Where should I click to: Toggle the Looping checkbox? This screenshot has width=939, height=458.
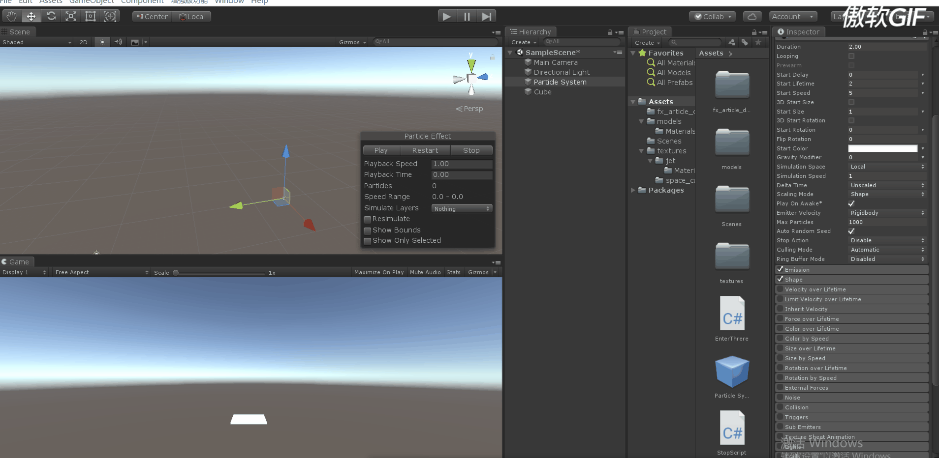851,56
